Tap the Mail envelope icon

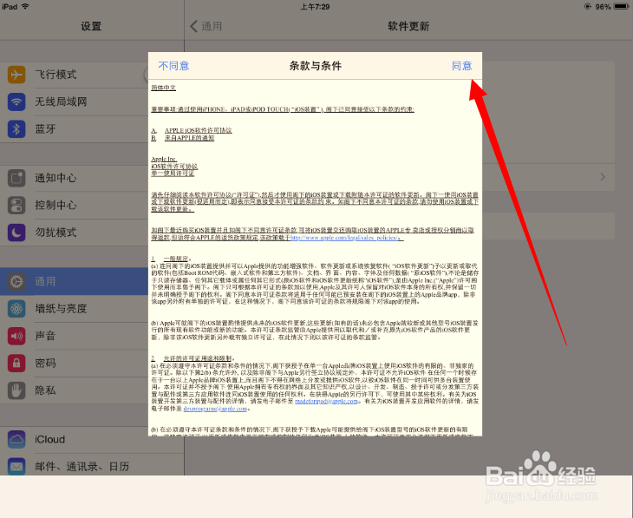[x=16, y=466]
